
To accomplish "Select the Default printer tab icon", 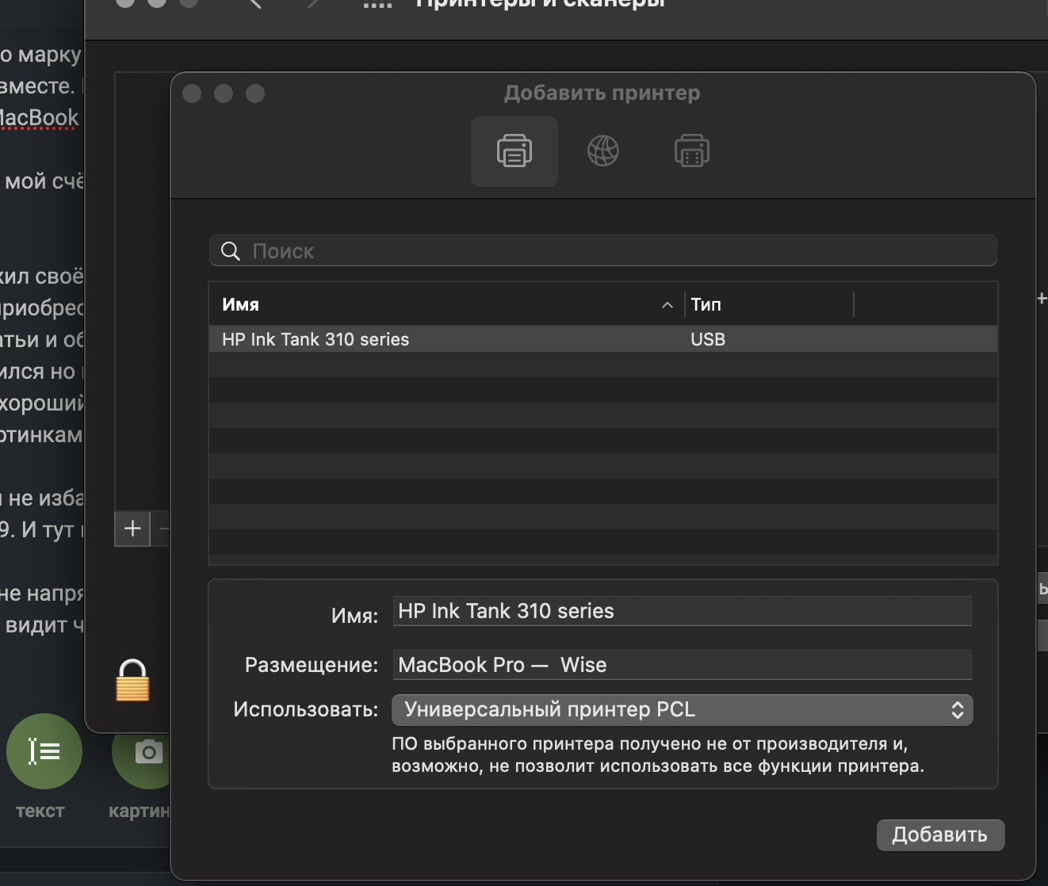I will coord(514,151).
